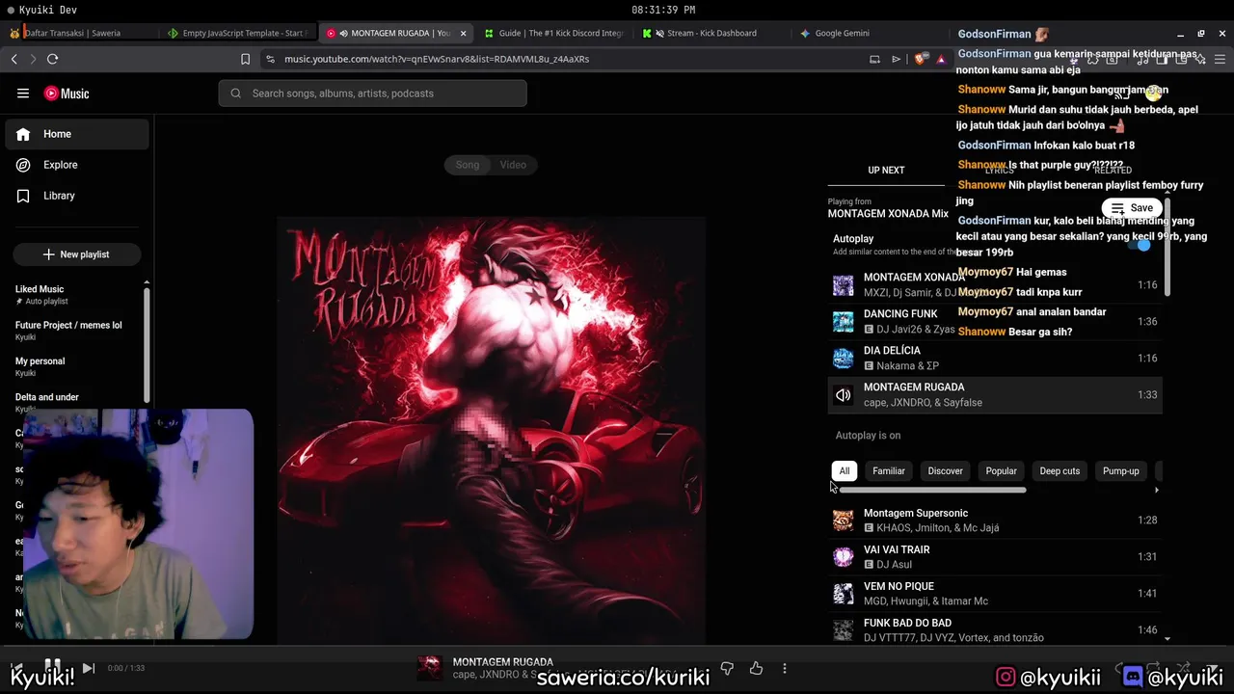Go back with the browser back arrow
Image resolution: width=1234 pixels, height=694 pixels.
click(x=13, y=59)
